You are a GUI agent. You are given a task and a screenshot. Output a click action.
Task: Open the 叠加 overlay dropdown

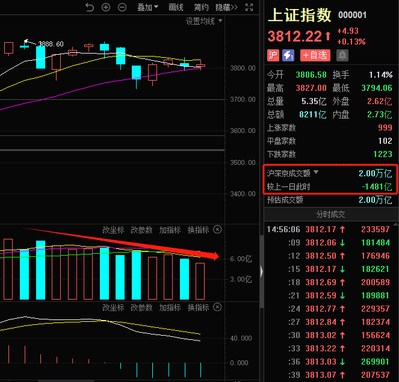(x=148, y=7)
